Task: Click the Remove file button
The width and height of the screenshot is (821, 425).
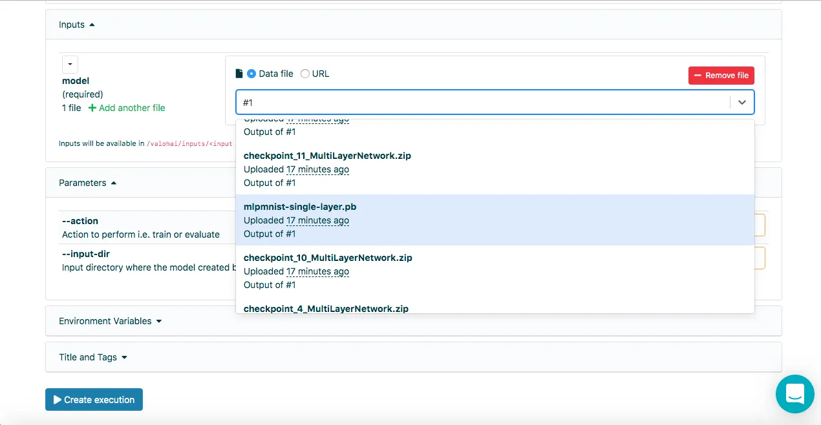Action: point(721,76)
